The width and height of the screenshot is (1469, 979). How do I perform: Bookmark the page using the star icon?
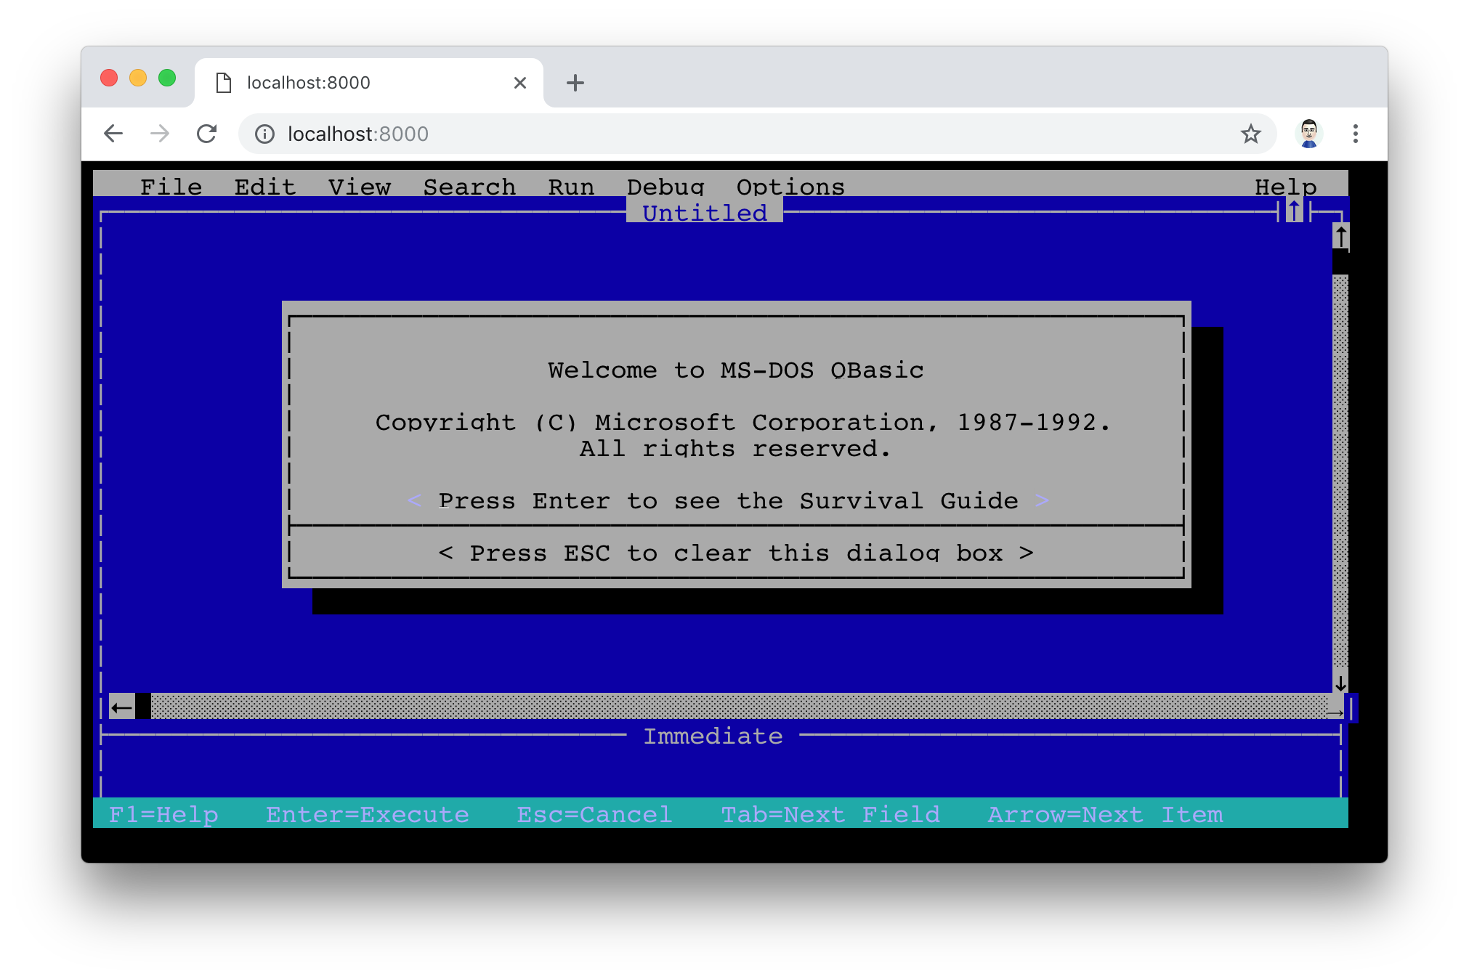click(x=1251, y=134)
